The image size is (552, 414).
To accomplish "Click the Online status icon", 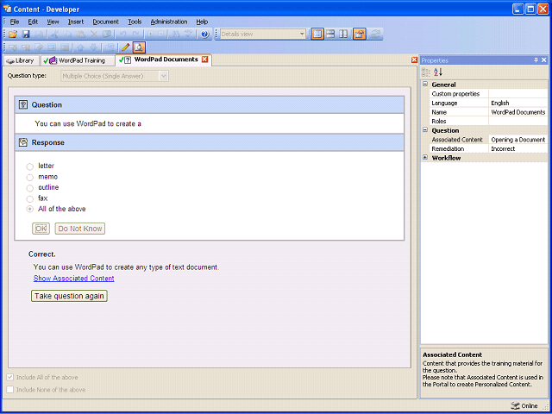I will 514,405.
